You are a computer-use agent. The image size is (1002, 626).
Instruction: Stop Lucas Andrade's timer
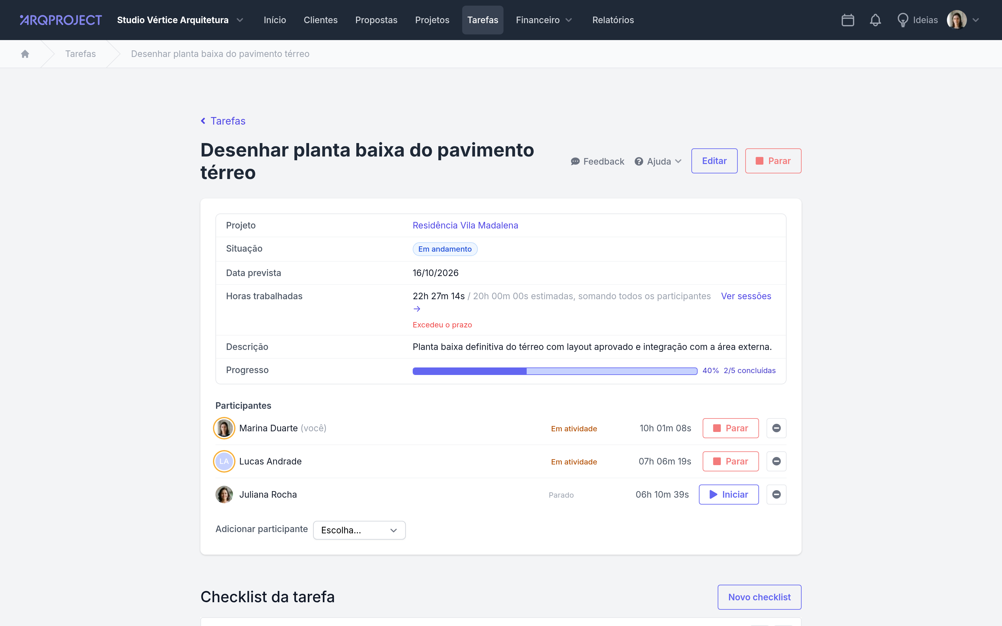tap(731, 461)
